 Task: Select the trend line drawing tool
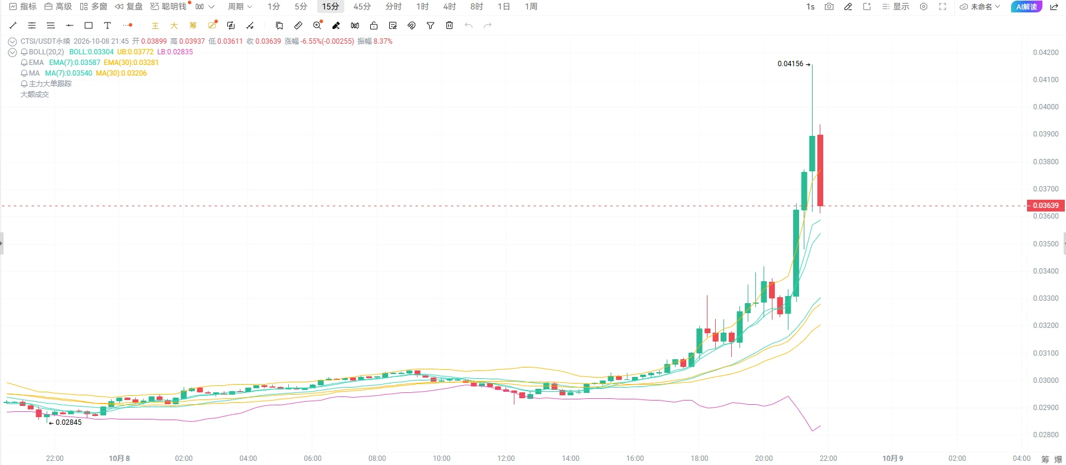(x=13, y=25)
